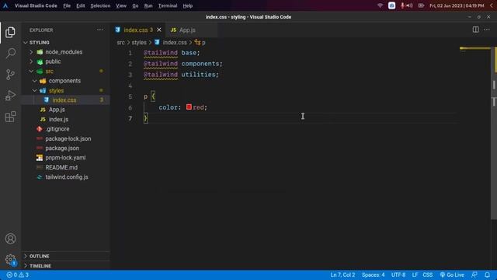The width and height of the screenshot is (497, 280).
Task: Collapse the styles folder
Action: pyautogui.click(x=34, y=90)
